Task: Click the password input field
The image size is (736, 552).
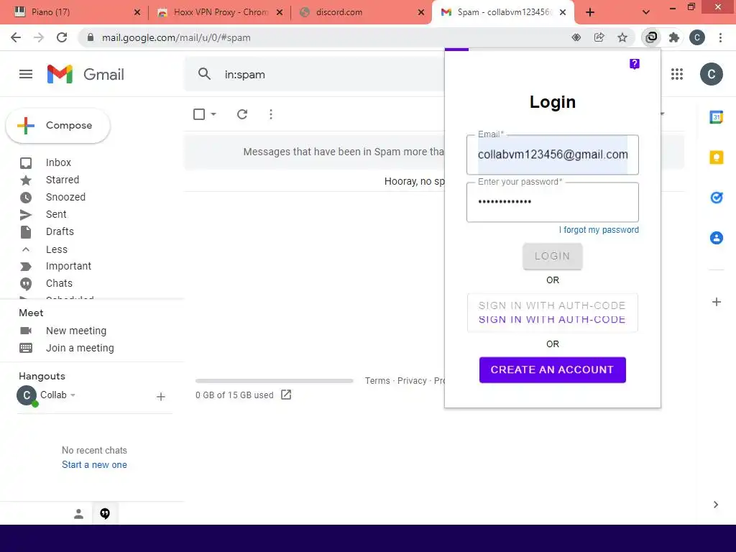Action: pyautogui.click(x=553, y=202)
